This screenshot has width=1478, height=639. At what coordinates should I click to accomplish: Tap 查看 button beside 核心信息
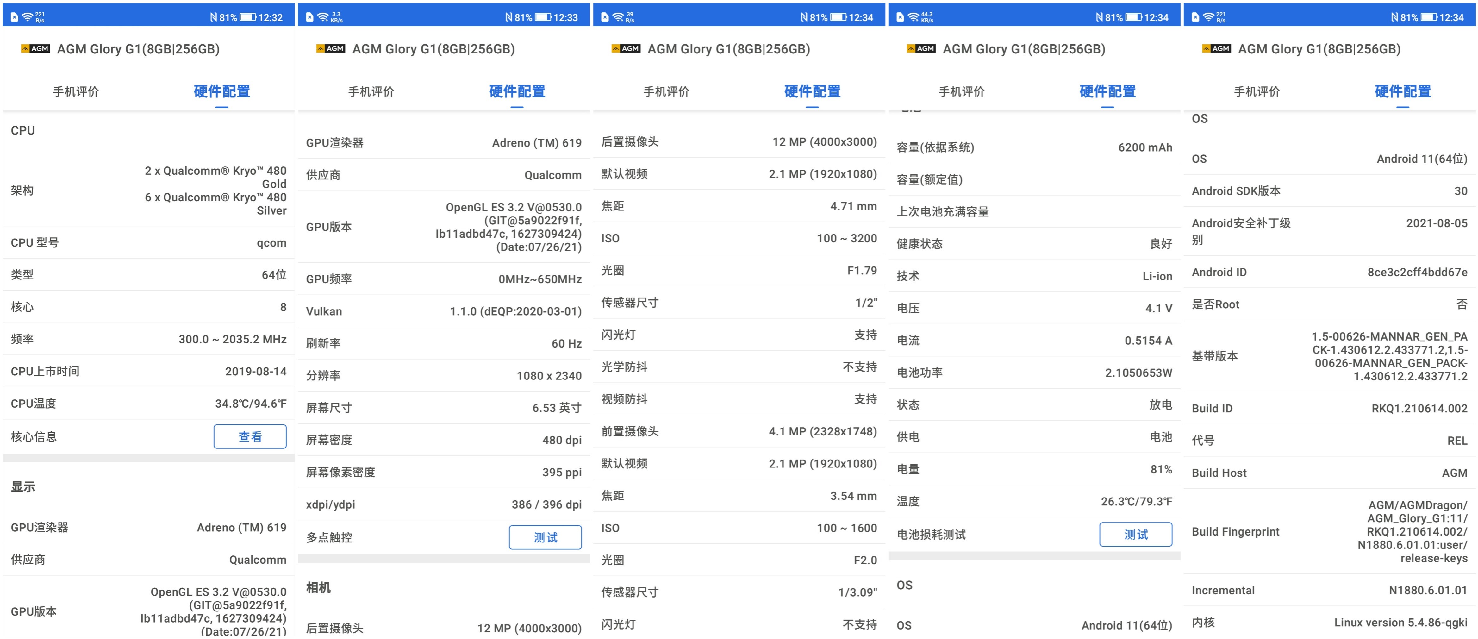(250, 436)
